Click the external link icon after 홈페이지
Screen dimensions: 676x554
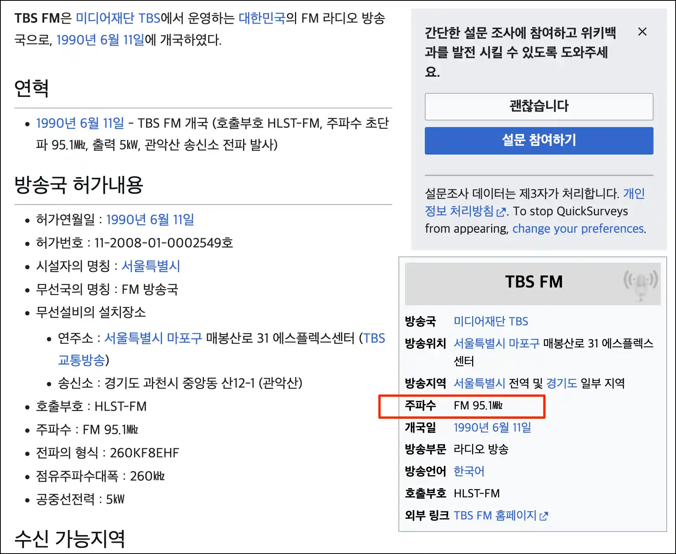pyautogui.click(x=544, y=516)
